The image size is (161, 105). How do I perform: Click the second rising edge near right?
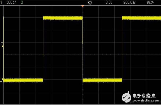122,49
